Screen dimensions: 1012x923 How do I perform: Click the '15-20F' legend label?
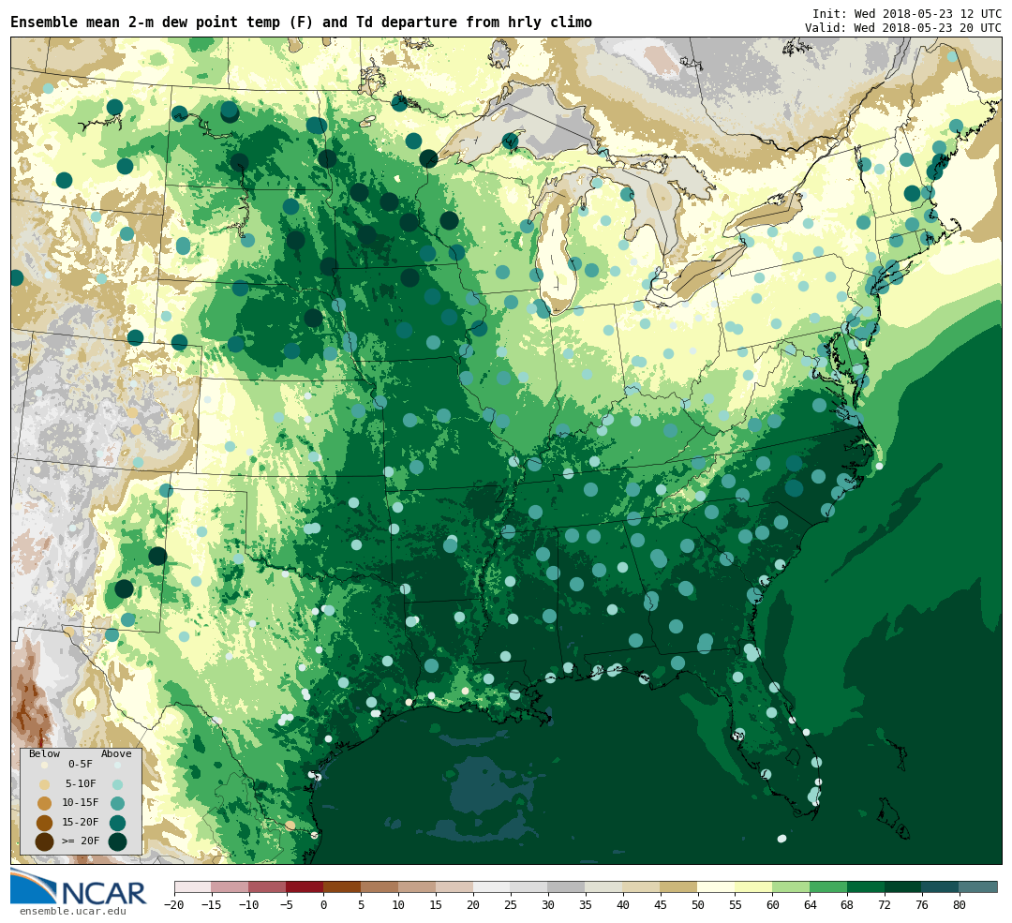tap(81, 823)
